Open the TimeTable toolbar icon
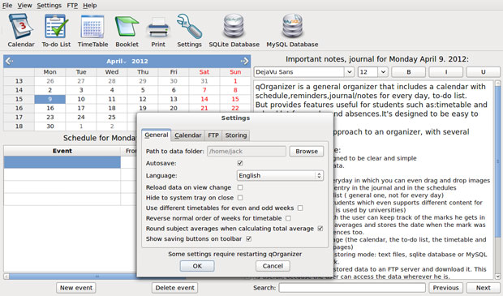This screenshot has height=296, width=503. pos(92,31)
